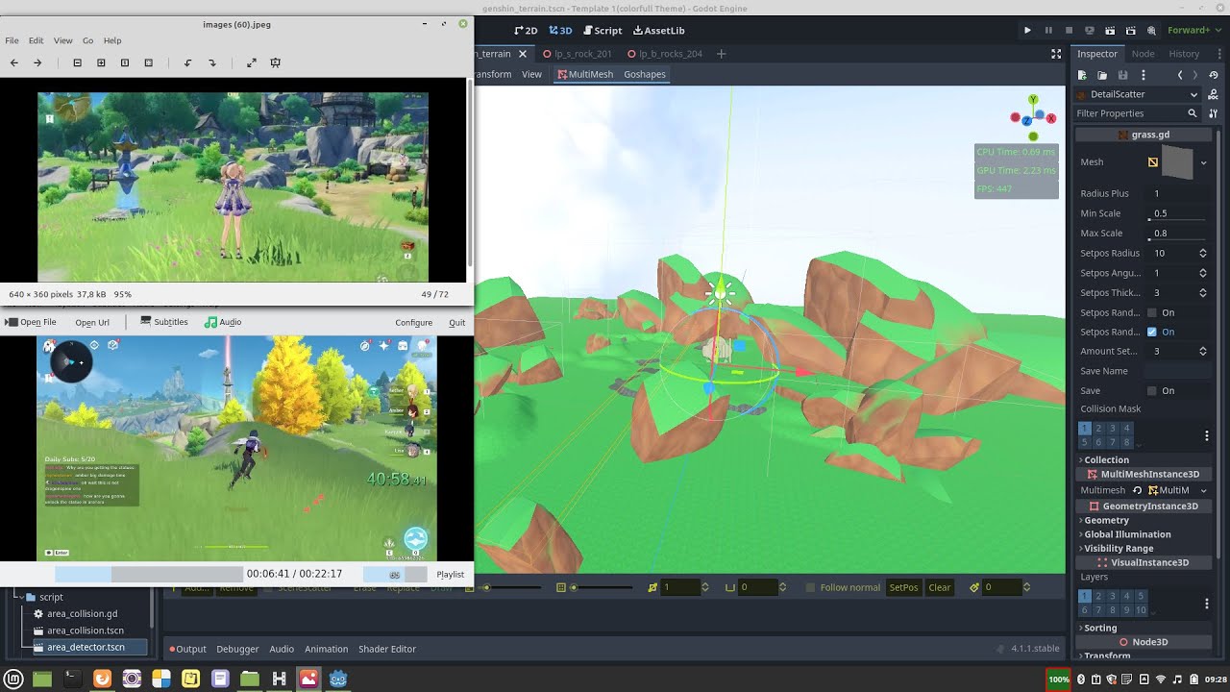This screenshot has height=692, width=1230.
Task: Open DetailScatter object dropdown
Action: point(1138,94)
